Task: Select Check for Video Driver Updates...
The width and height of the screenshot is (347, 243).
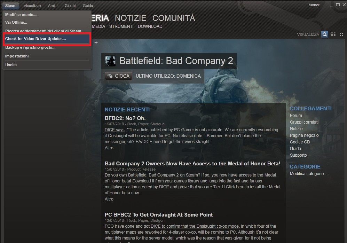Action: coord(47,39)
